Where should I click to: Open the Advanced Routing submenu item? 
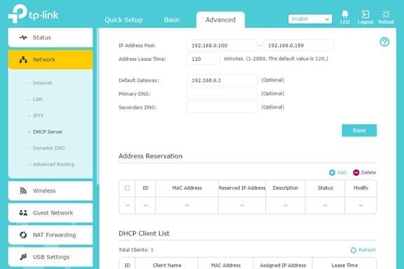point(53,164)
